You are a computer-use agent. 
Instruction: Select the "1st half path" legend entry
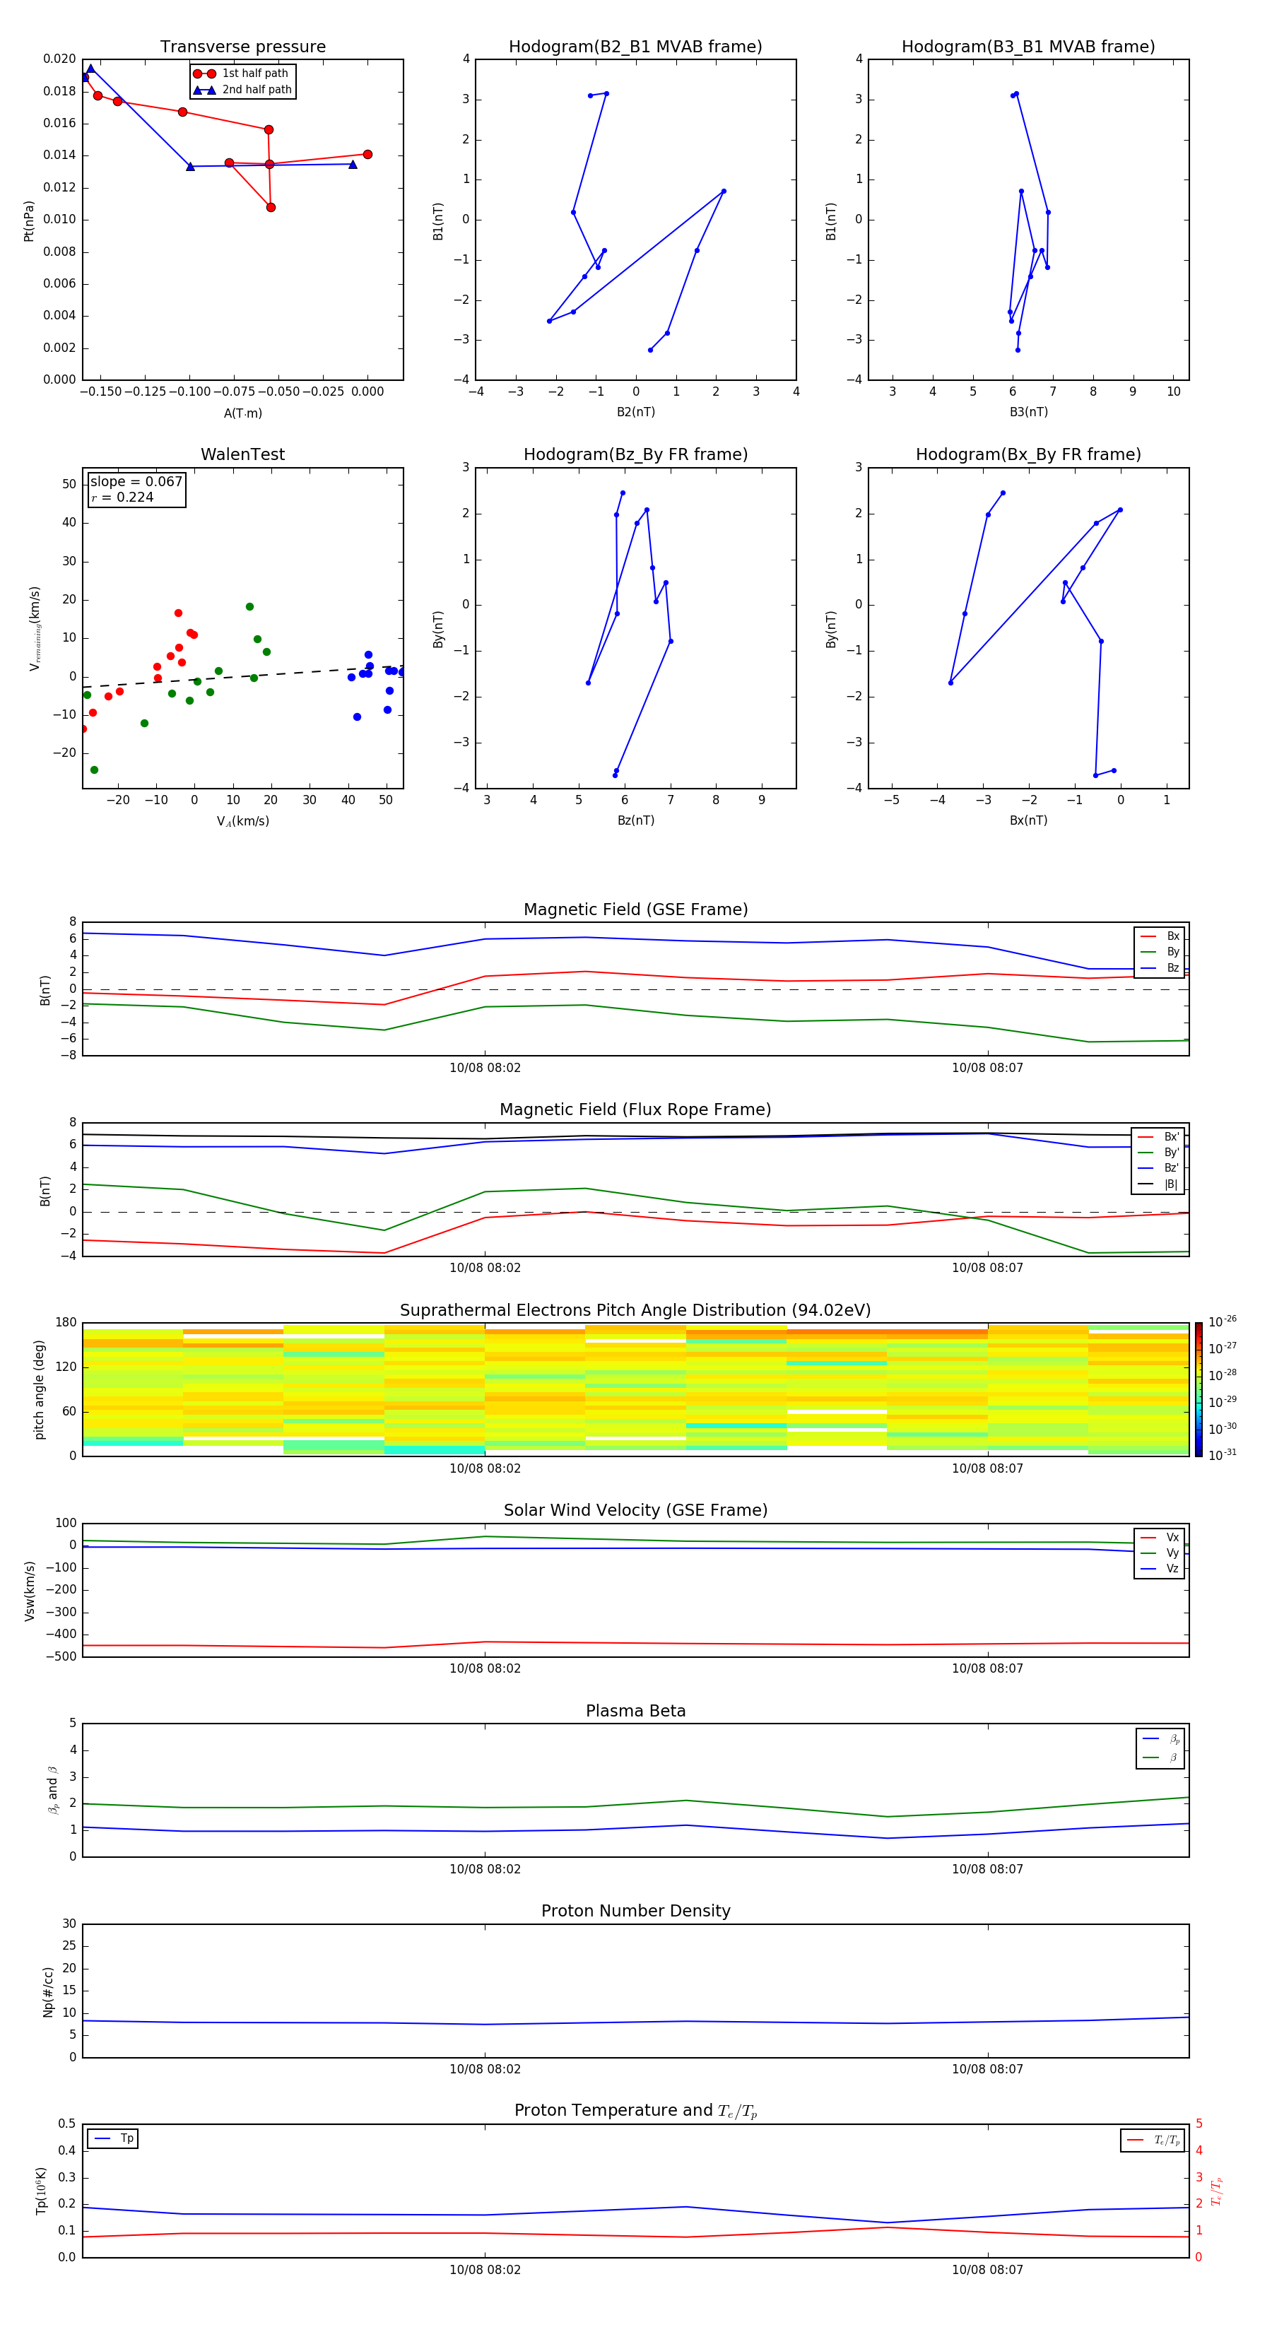click(242, 73)
